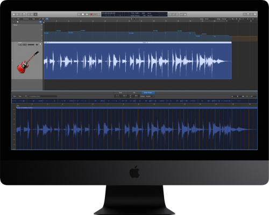Screen dimensions: 269x215
Task: Toggle the metronome click button
Action: [185, 15]
